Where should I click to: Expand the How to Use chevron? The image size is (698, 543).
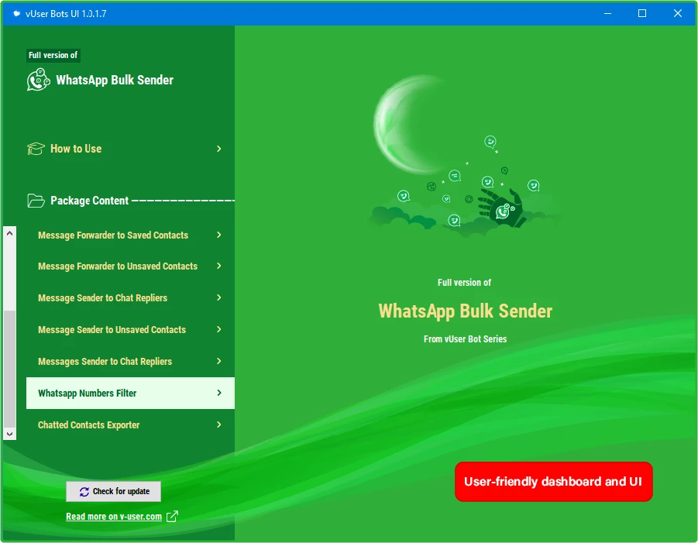pyautogui.click(x=219, y=149)
